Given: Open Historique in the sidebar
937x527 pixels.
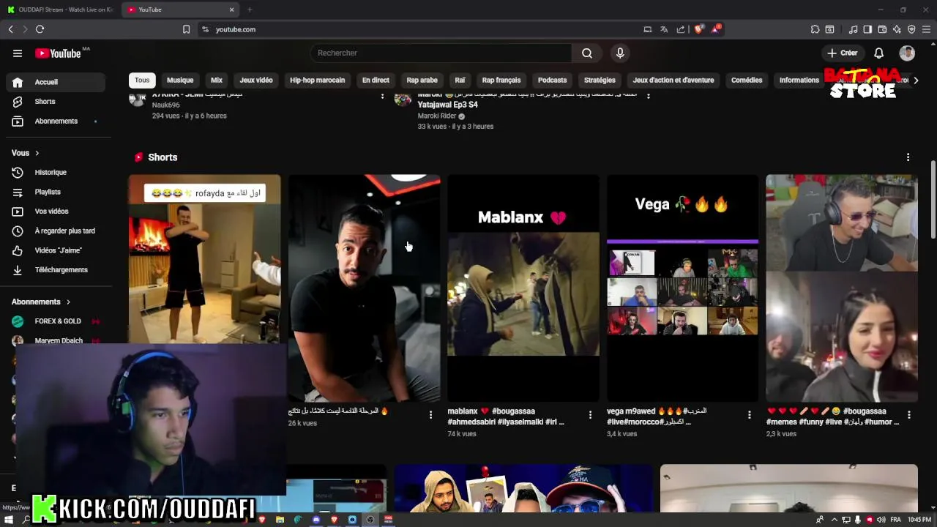Looking at the screenshot, I should pos(56,172).
